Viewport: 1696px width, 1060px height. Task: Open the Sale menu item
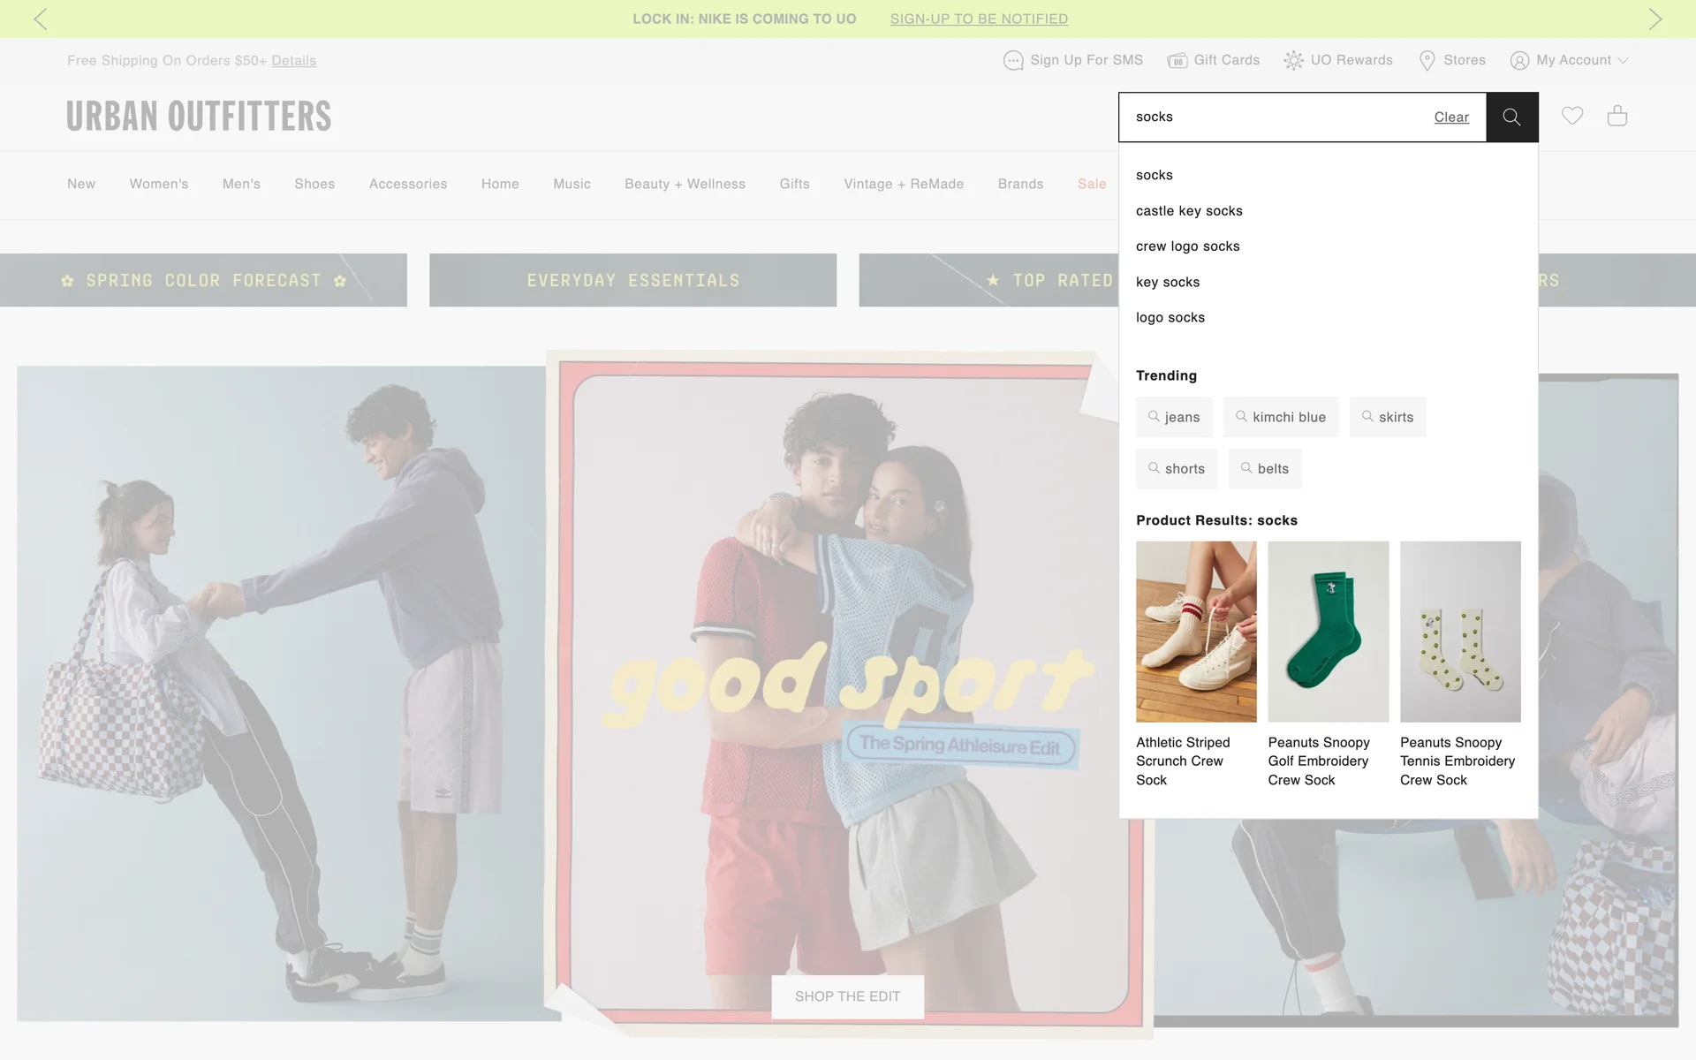1091,184
